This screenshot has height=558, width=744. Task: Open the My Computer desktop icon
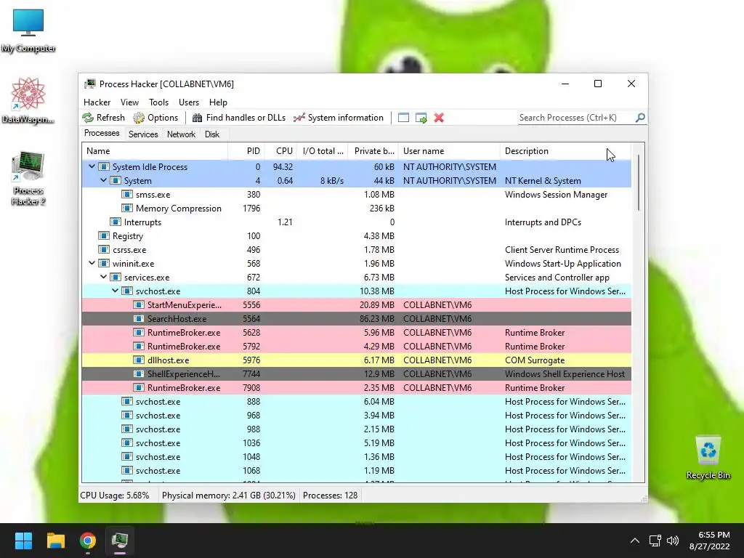(x=28, y=31)
